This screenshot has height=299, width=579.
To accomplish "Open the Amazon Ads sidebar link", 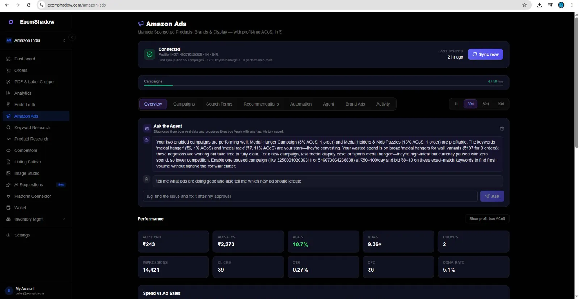I will tap(36, 116).
